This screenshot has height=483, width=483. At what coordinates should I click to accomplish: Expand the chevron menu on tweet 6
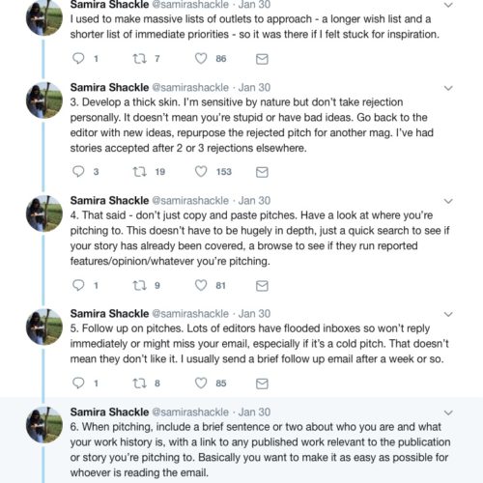448,412
